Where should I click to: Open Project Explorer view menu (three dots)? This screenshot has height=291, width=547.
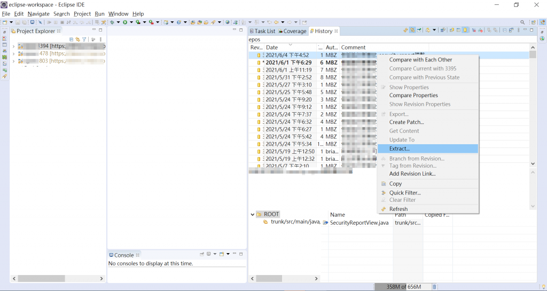click(100, 40)
